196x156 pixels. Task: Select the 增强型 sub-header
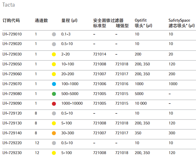pos(122,26)
